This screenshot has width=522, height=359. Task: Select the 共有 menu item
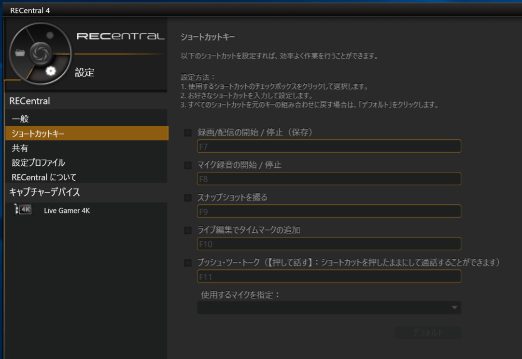click(x=20, y=148)
